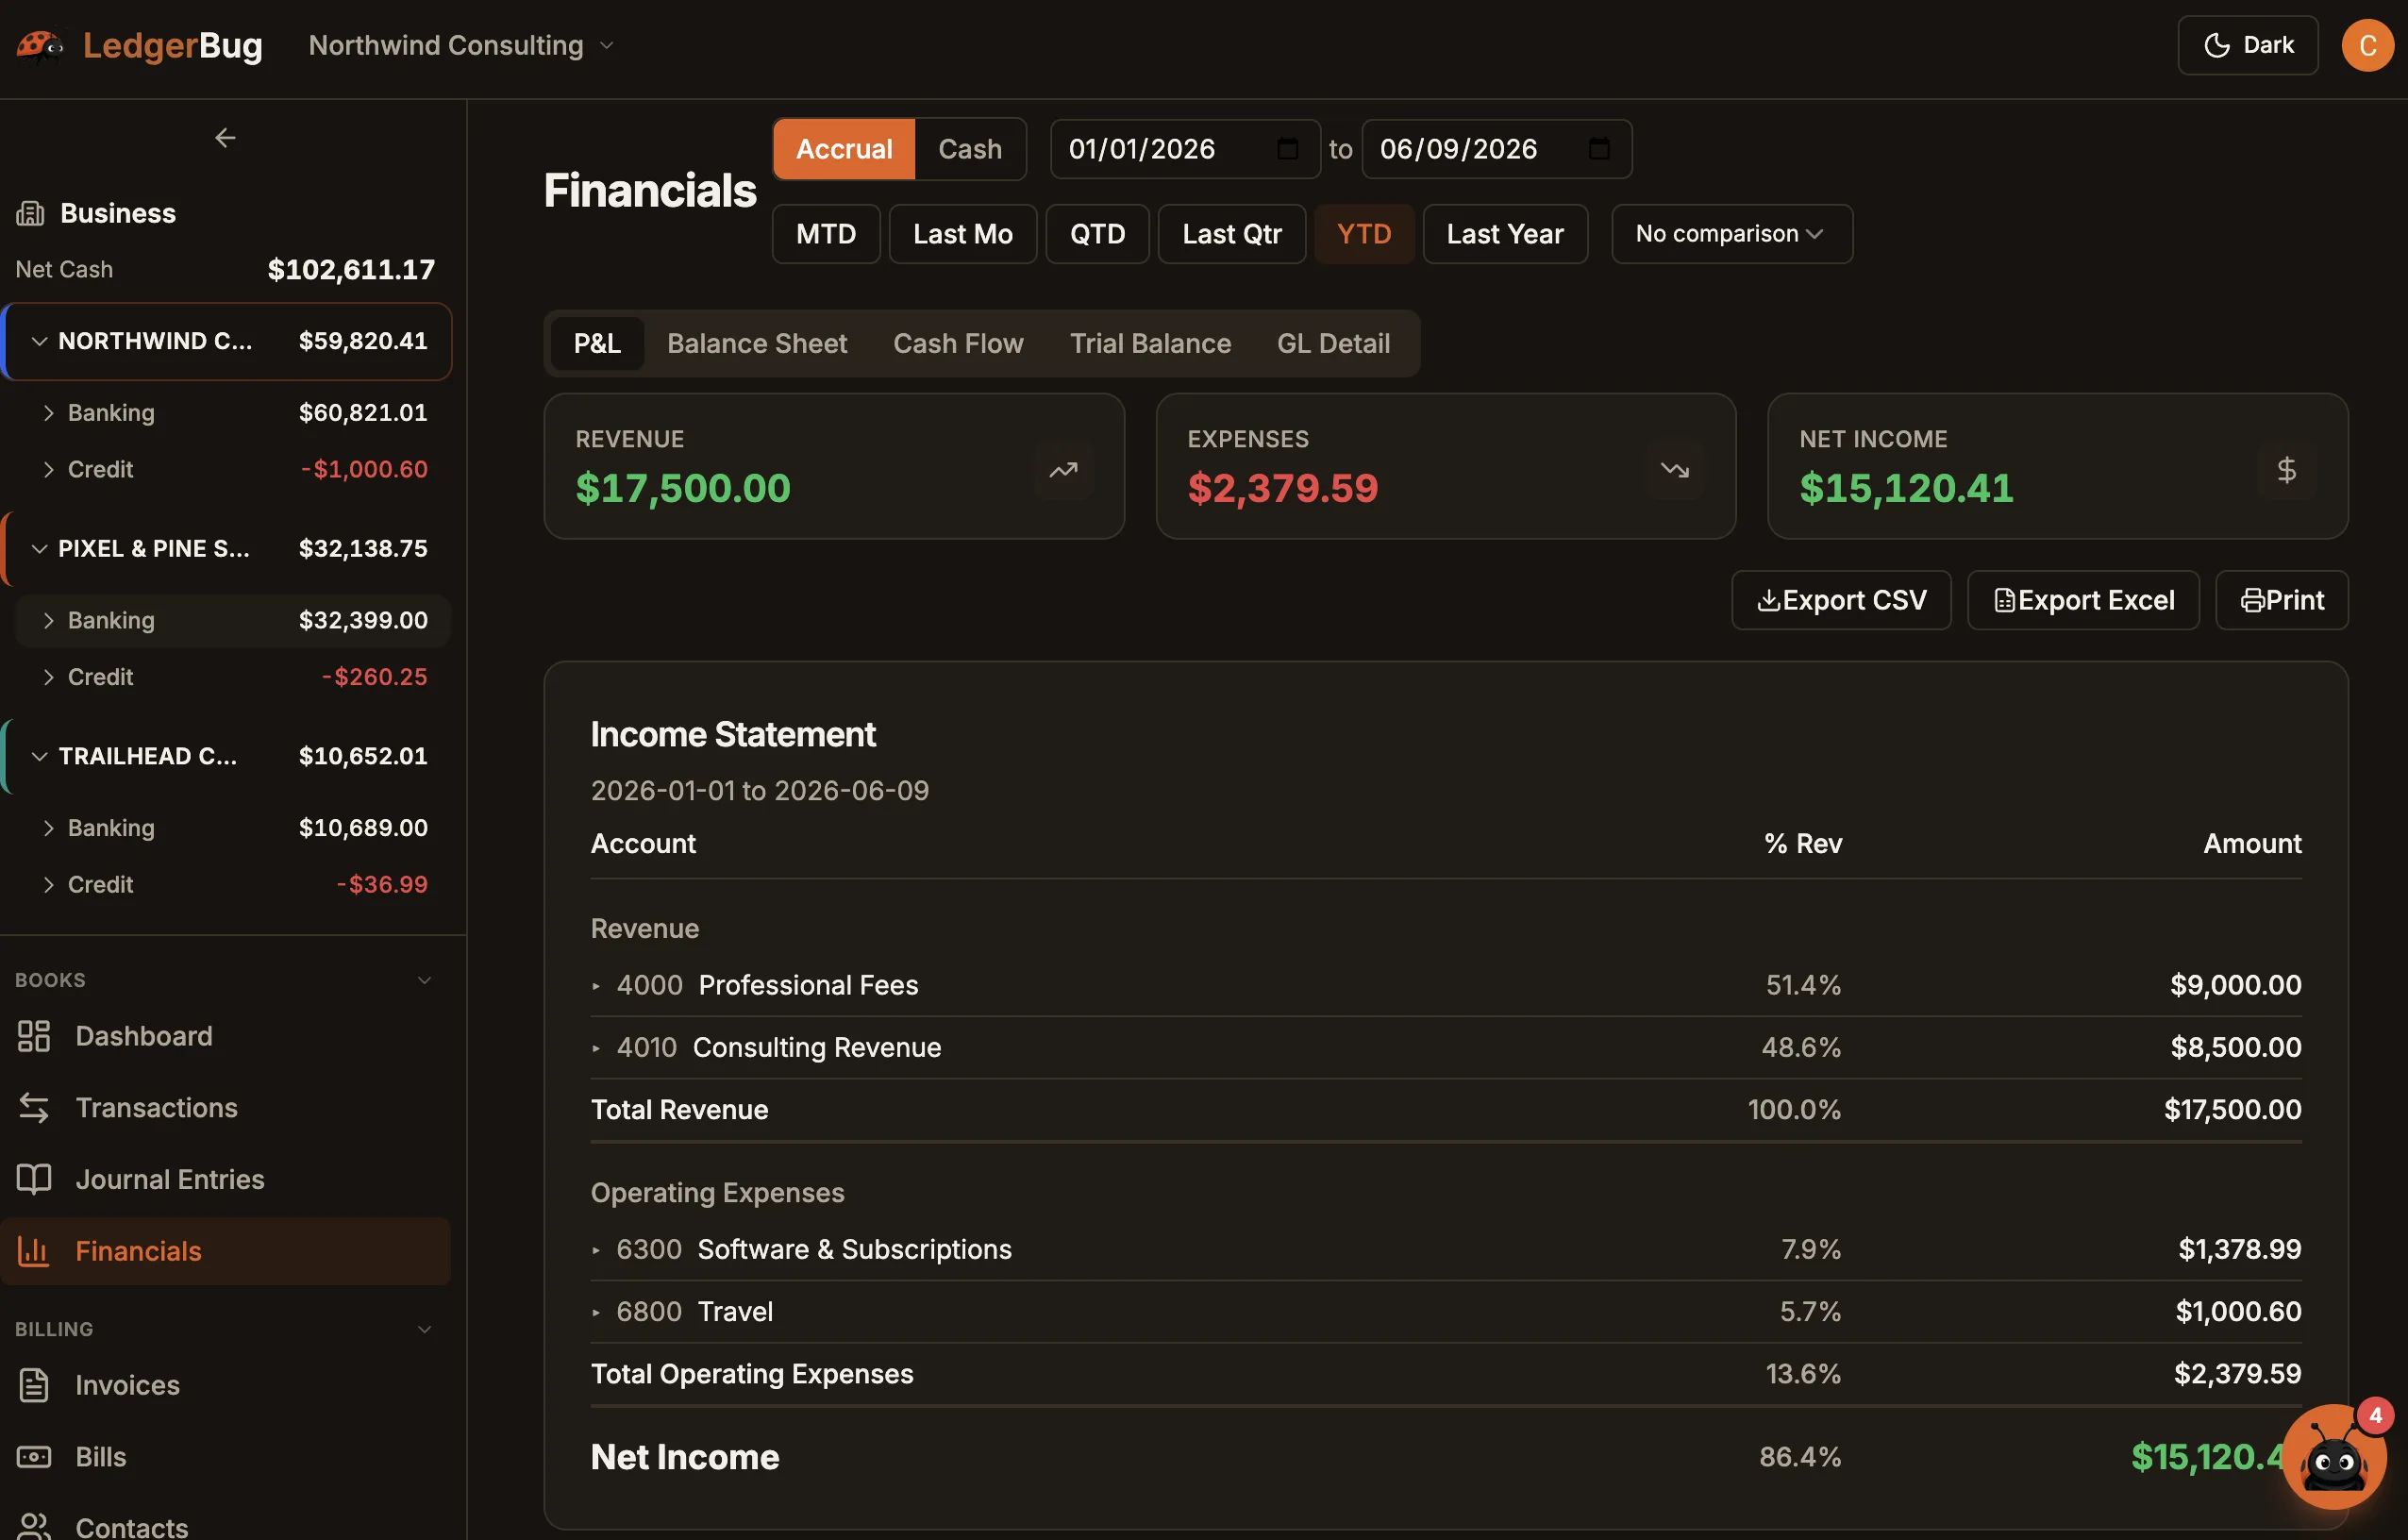Click the LedgerBug ladybug logo icon

click(40, 45)
